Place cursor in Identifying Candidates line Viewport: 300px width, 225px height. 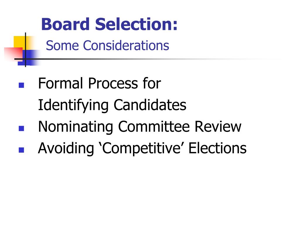coord(112,105)
